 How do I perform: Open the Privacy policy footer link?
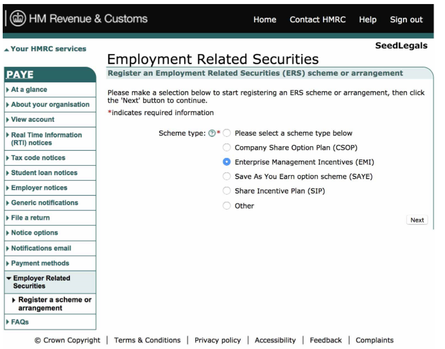click(217, 340)
